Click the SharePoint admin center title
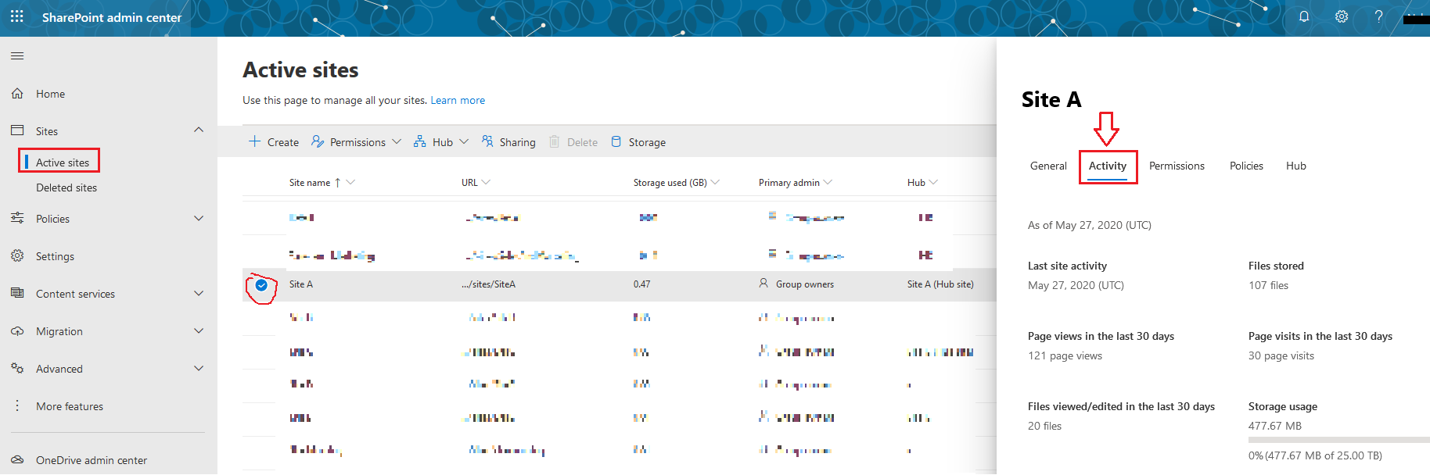 click(112, 17)
